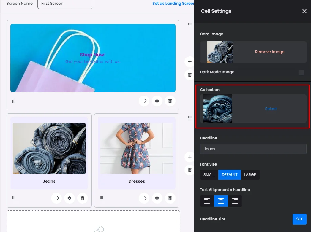
Task: Delete the Shop Now banner card
Action: click(170, 101)
